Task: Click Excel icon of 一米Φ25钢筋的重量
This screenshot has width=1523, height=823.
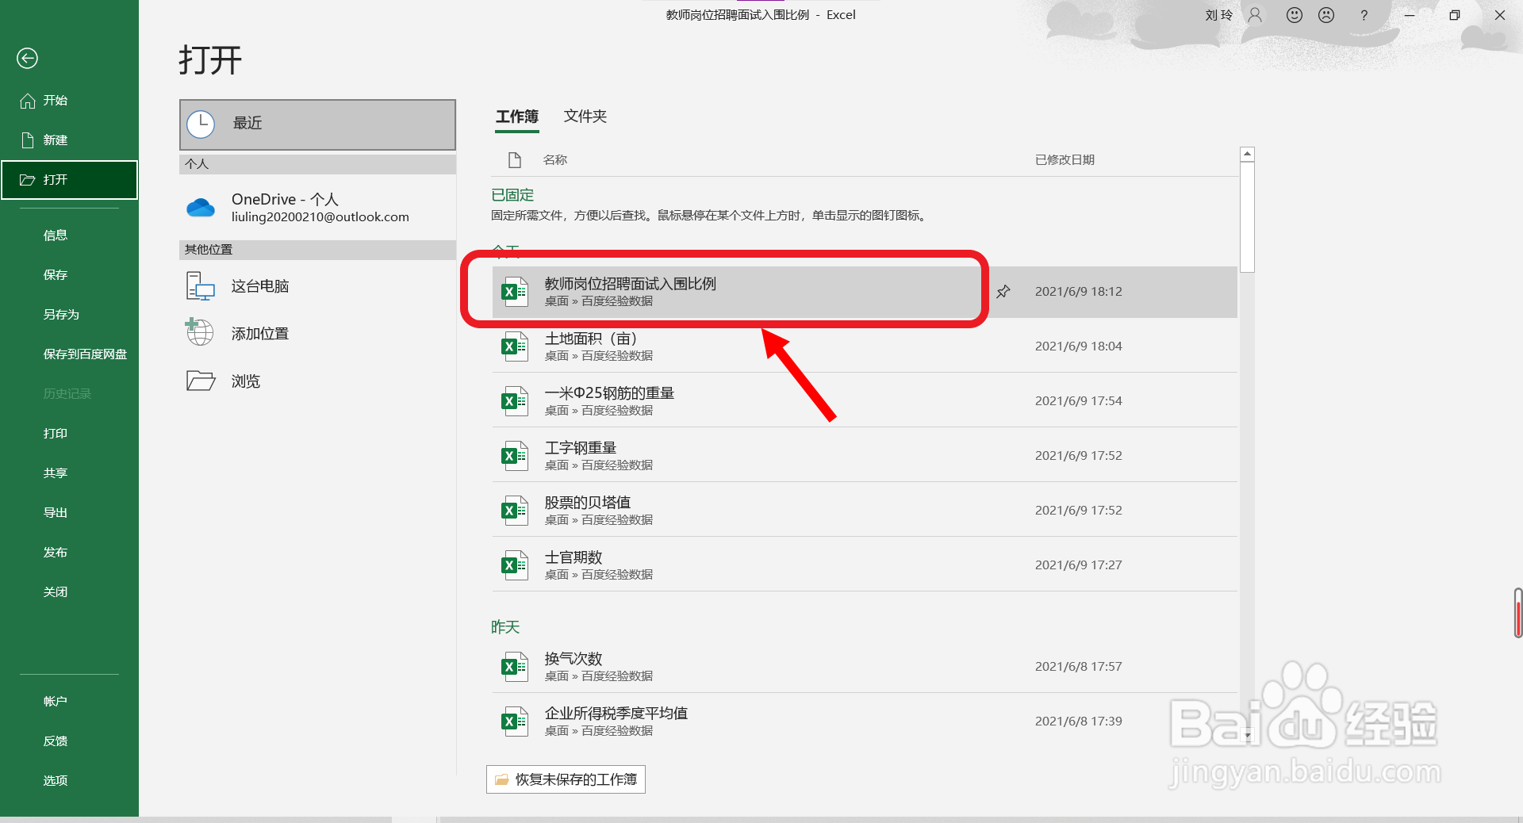Action: click(x=515, y=401)
